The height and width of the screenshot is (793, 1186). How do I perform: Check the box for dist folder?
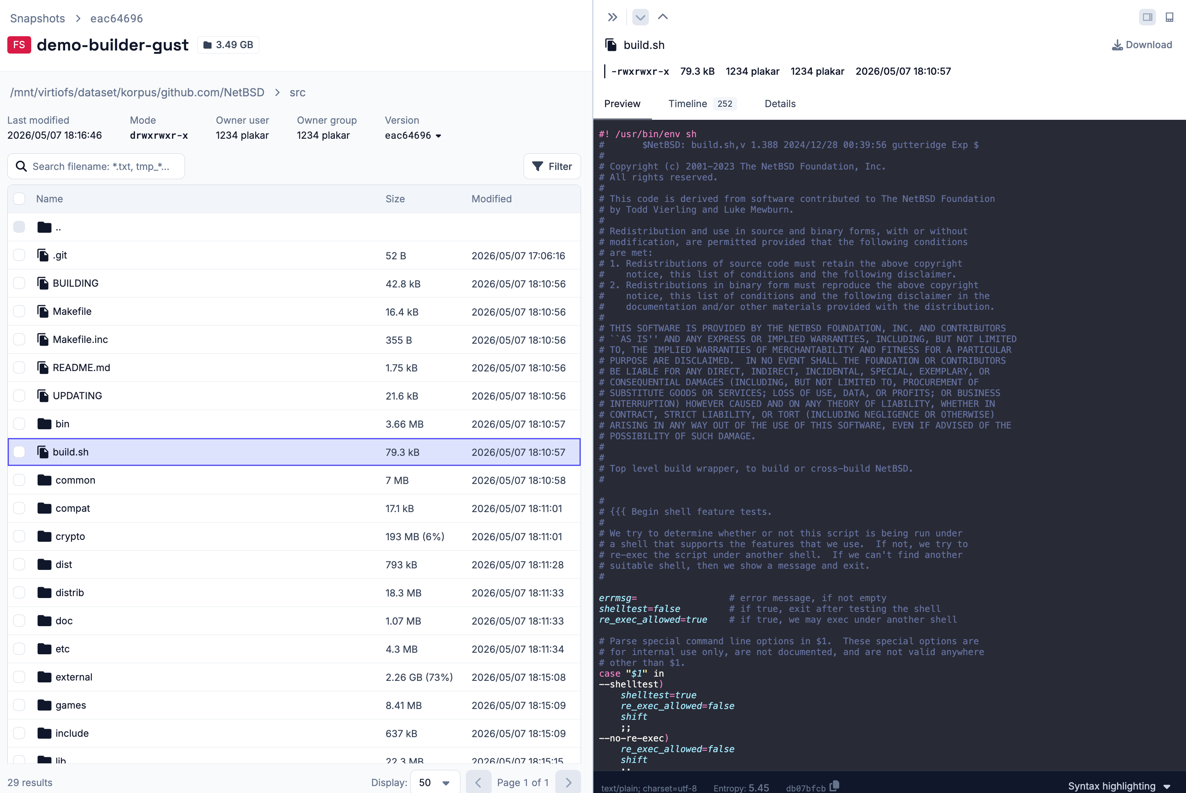pos(19,565)
